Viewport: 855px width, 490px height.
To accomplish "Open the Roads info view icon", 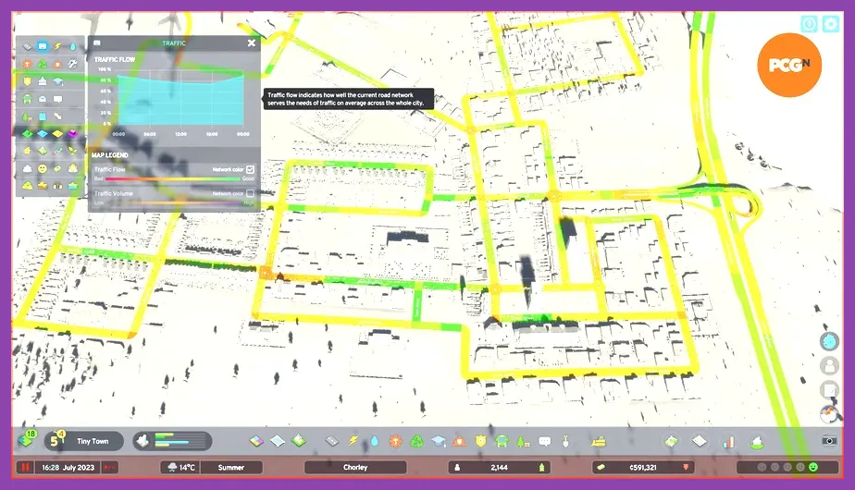I will [x=27, y=46].
